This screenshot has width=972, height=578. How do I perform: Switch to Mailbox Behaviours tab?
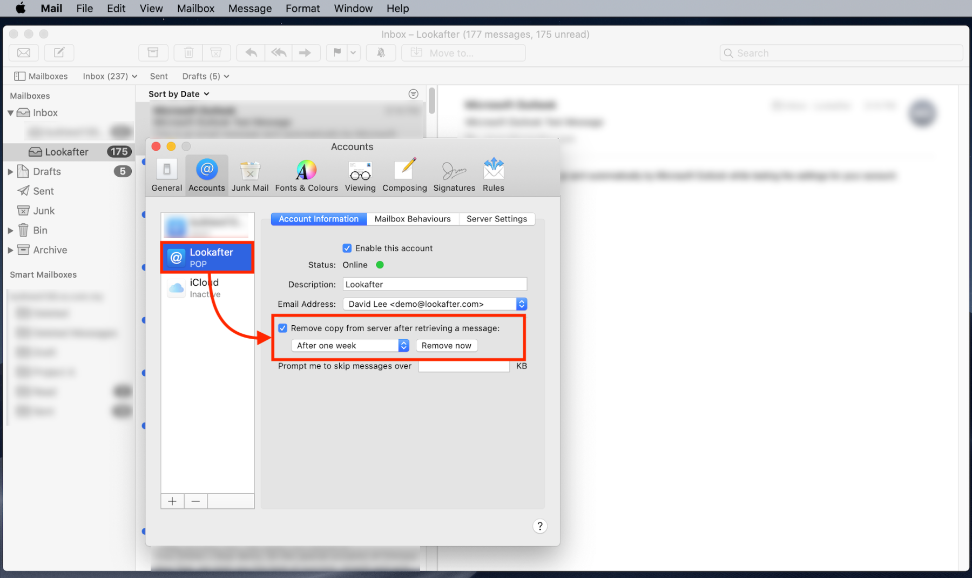(x=413, y=219)
